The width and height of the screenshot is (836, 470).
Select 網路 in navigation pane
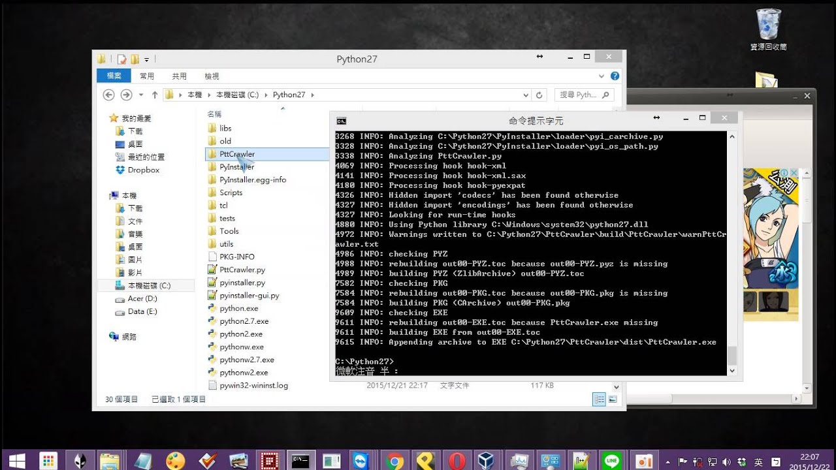pyautogui.click(x=123, y=337)
